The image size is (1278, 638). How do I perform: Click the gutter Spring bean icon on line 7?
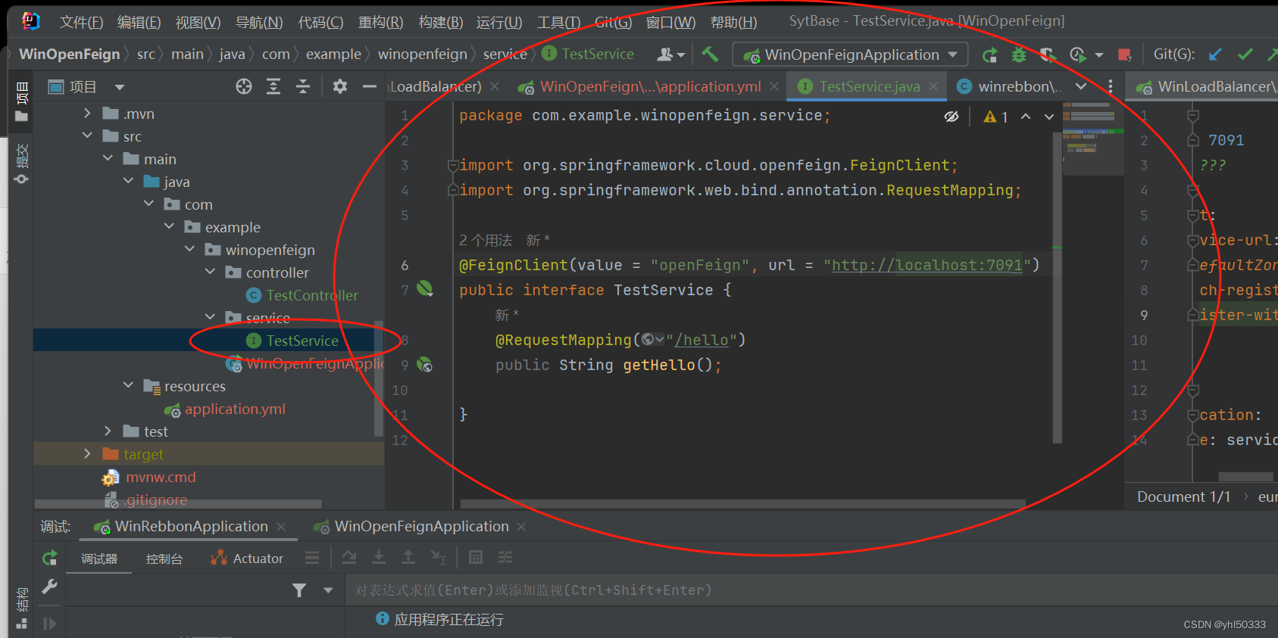point(425,288)
